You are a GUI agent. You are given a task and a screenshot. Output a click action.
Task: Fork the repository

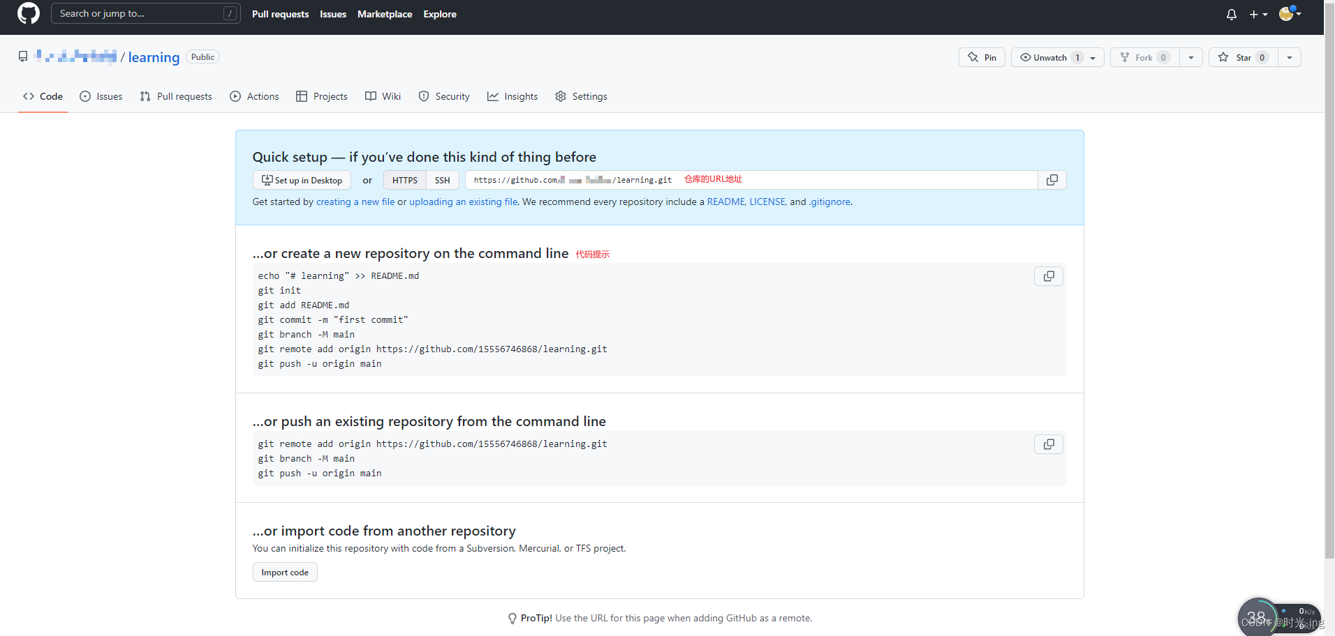click(1144, 57)
